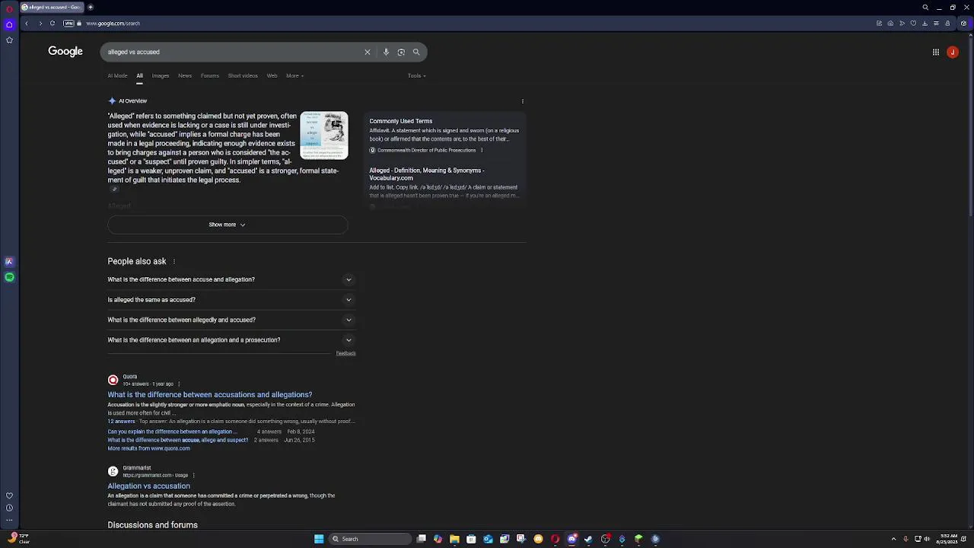Open File Explorer from taskbar
Image resolution: width=974 pixels, height=548 pixels.
point(454,539)
